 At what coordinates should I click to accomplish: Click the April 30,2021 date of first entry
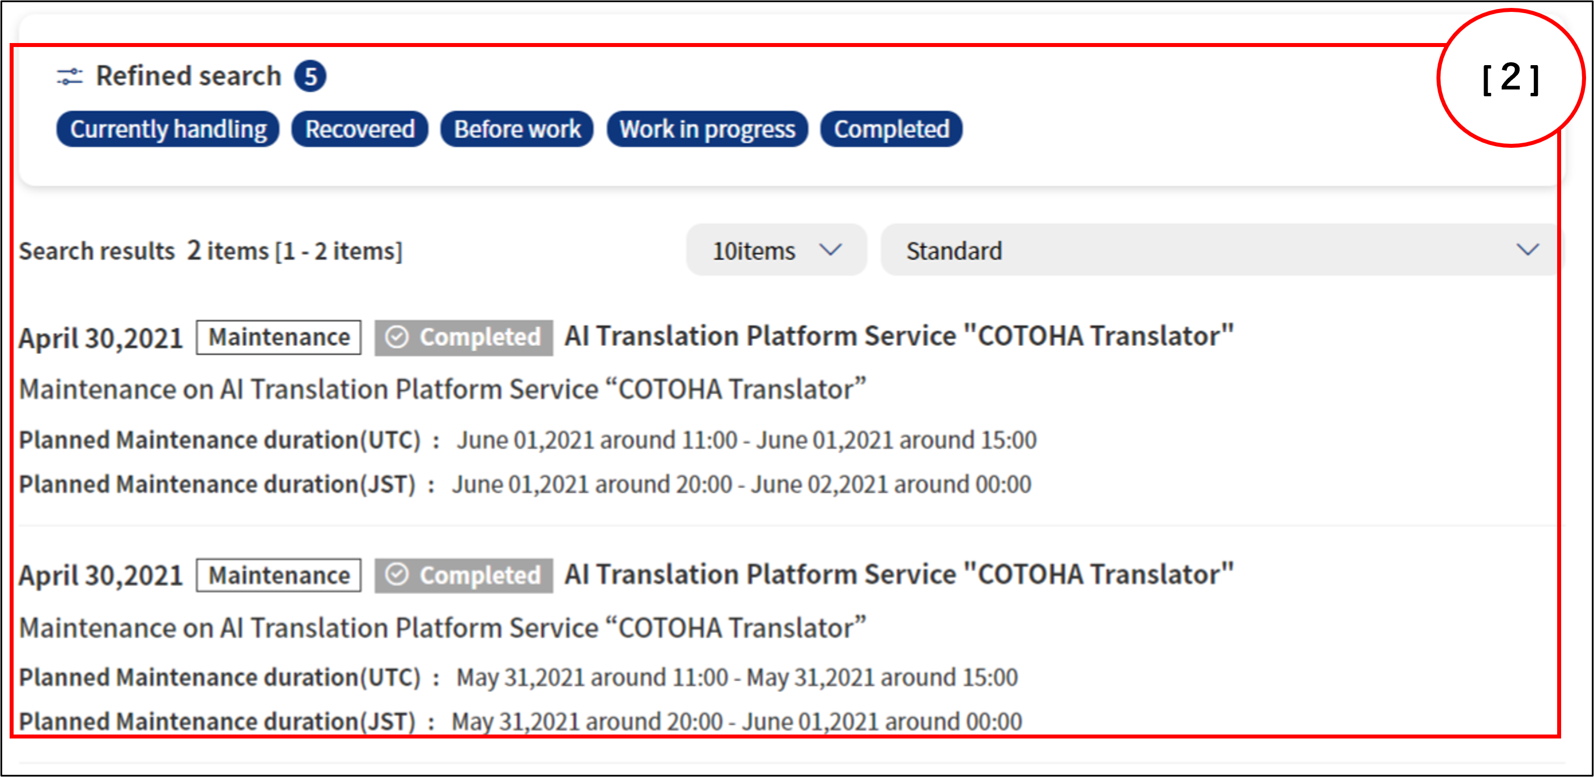101,339
